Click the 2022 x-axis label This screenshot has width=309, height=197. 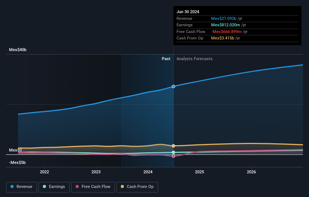click(44, 172)
